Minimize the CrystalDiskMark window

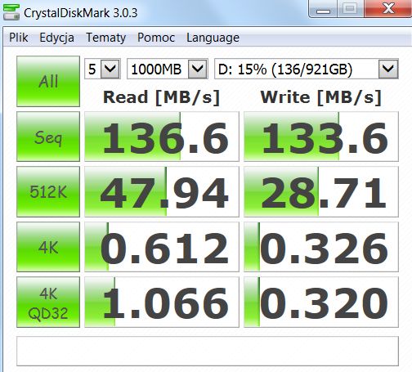coord(323,9)
